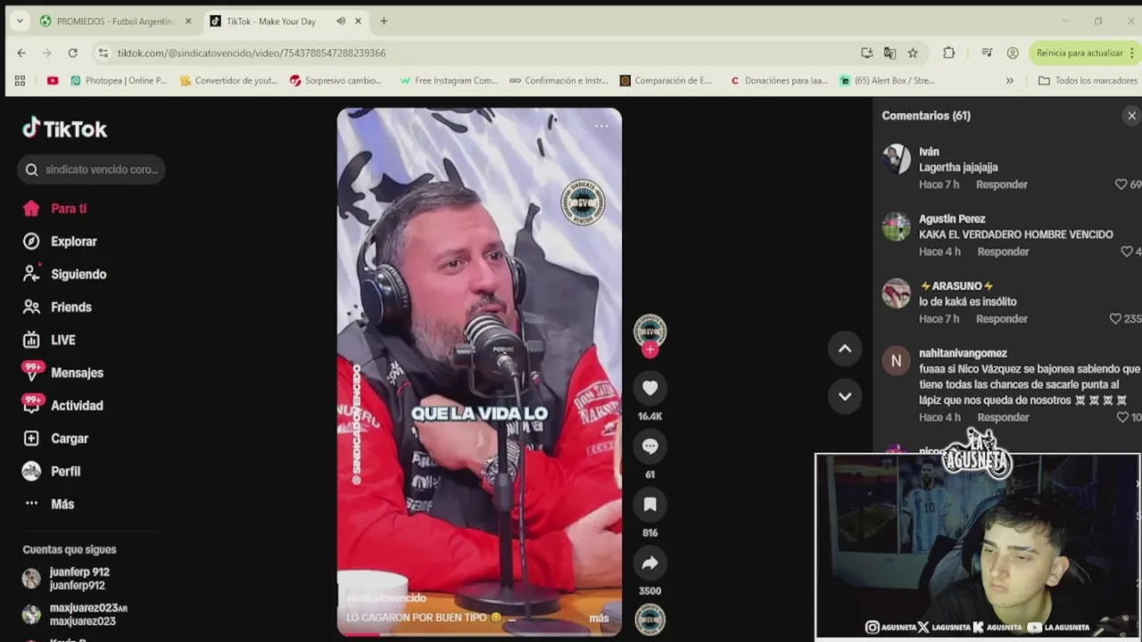The image size is (1142, 642).
Task: Go to previous video arrow
Action: tap(845, 349)
